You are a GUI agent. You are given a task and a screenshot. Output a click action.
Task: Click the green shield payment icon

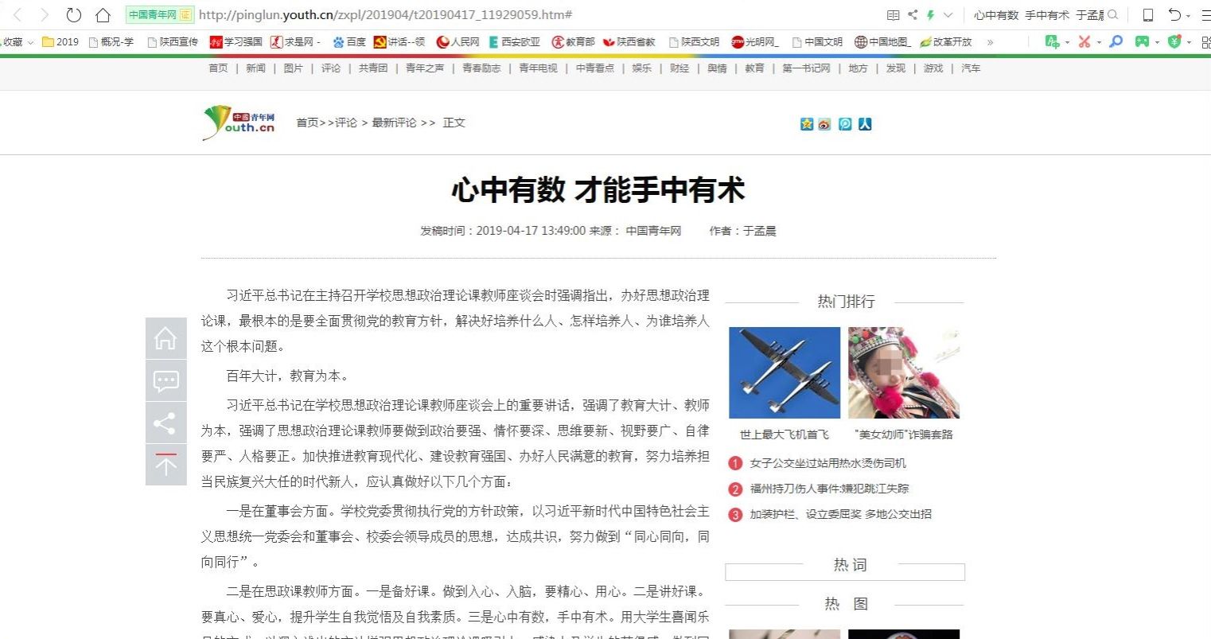[1174, 41]
